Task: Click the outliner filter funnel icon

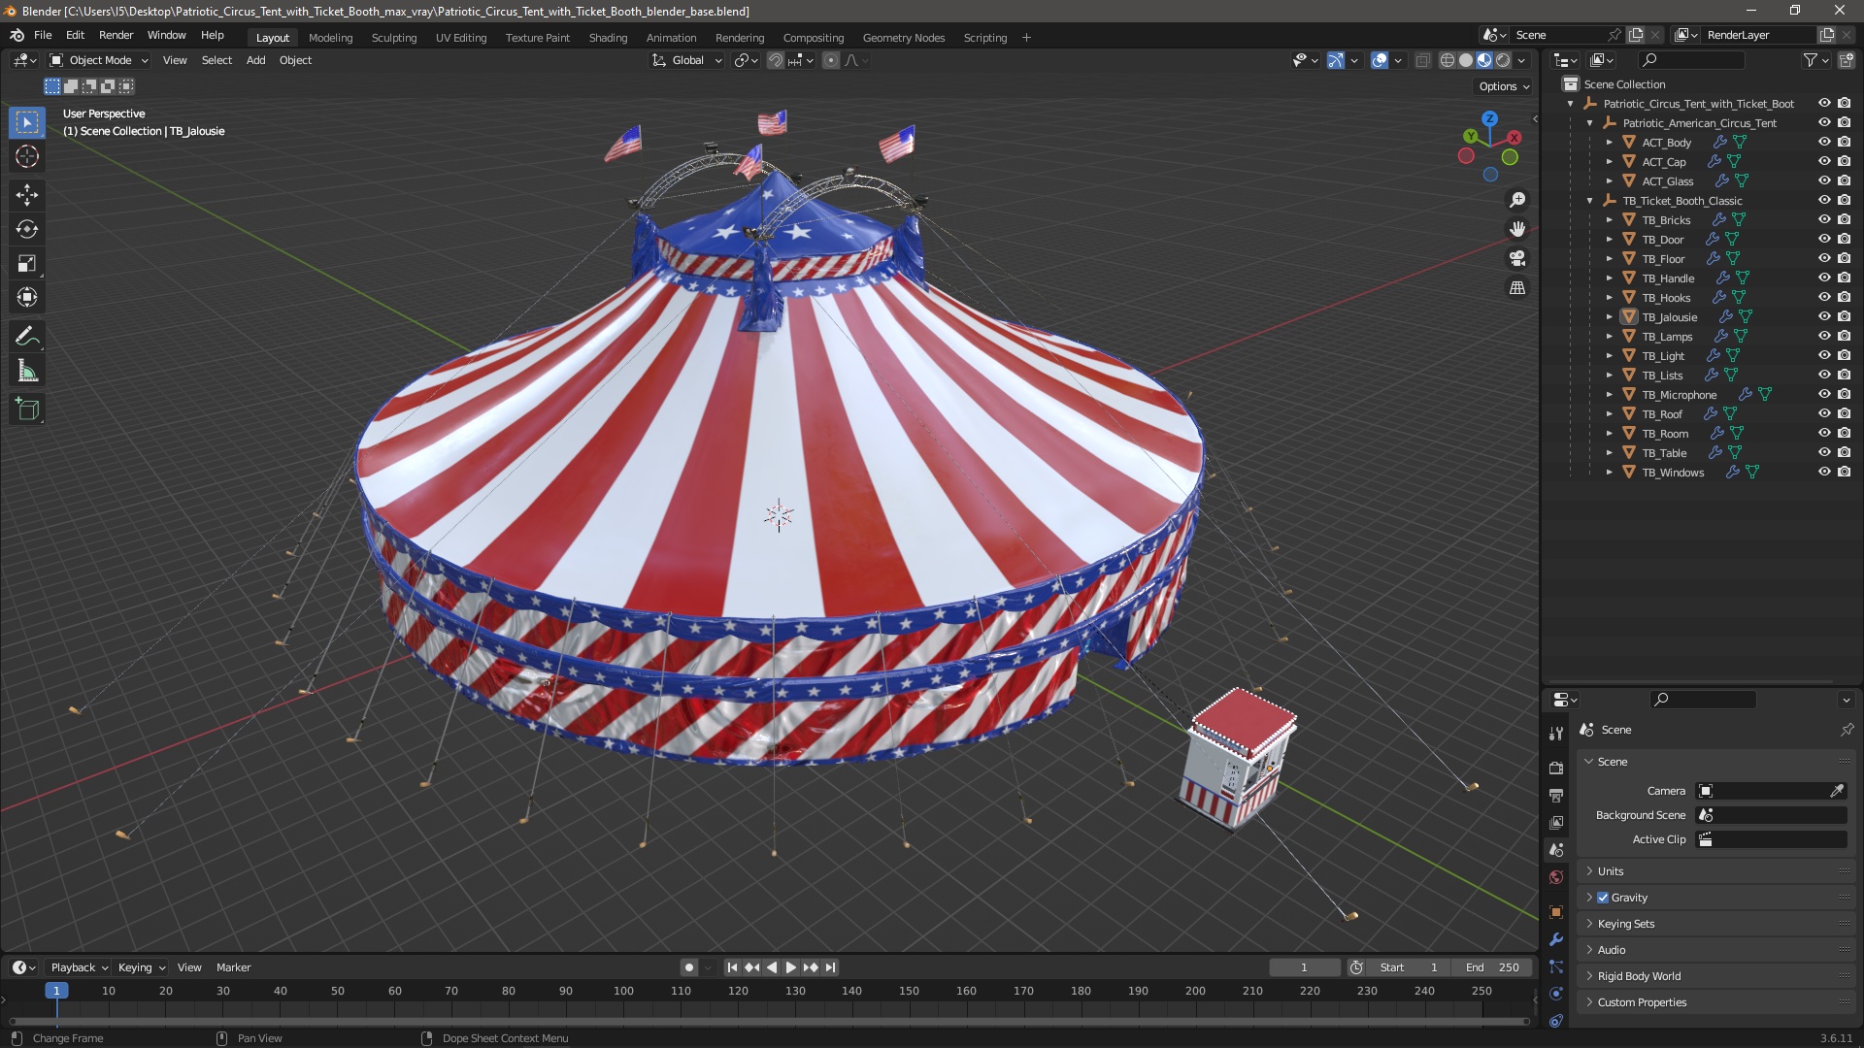Action: 1811,60
